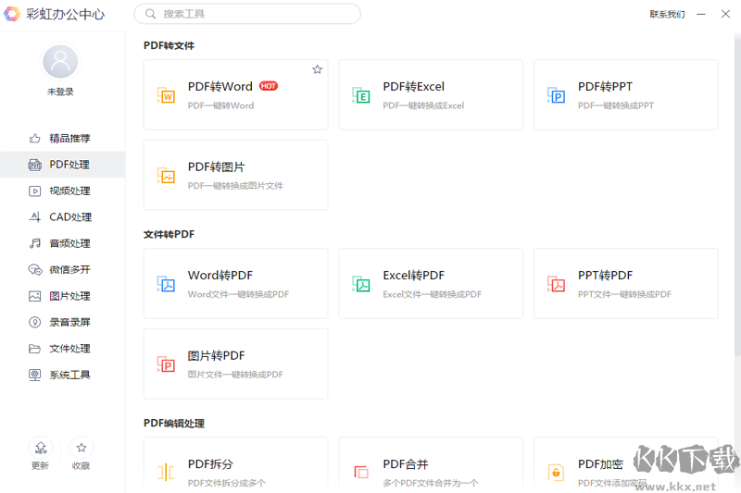Toggle the favorite star on PDF转Word
The width and height of the screenshot is (741, 493).
317,69
